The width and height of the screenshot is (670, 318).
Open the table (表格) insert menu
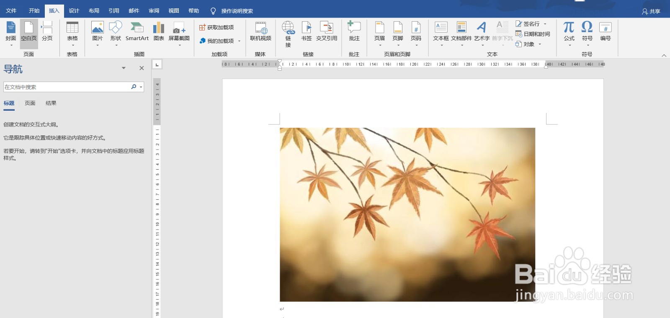(x=72, y=33)
